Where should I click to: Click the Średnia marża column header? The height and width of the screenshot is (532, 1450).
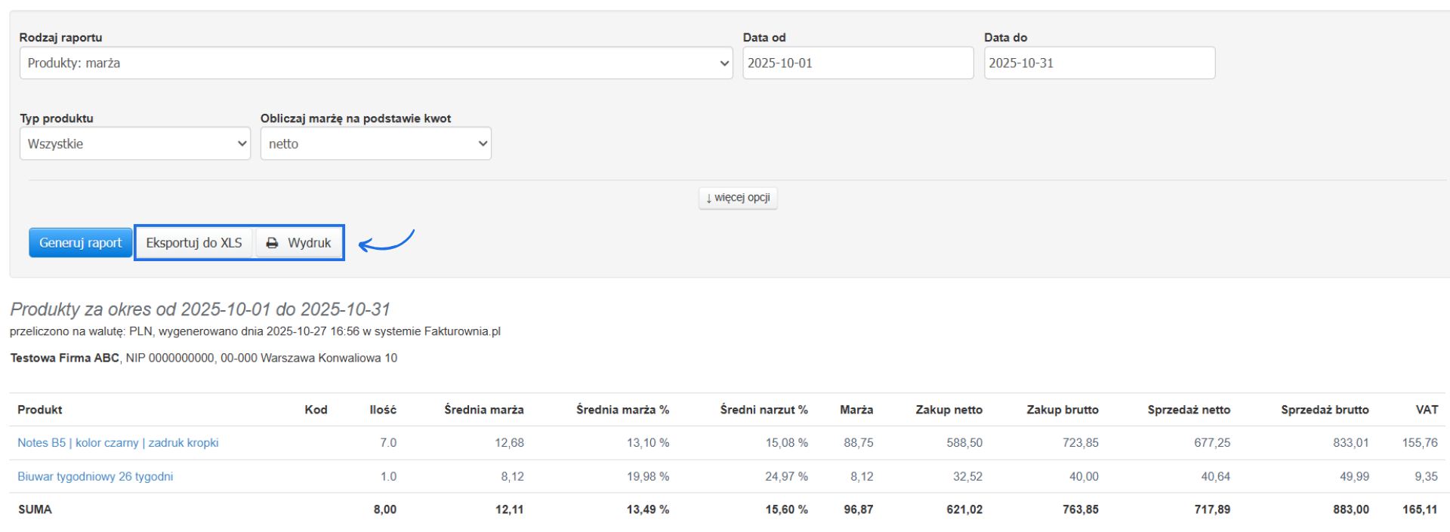coord(484,410)
